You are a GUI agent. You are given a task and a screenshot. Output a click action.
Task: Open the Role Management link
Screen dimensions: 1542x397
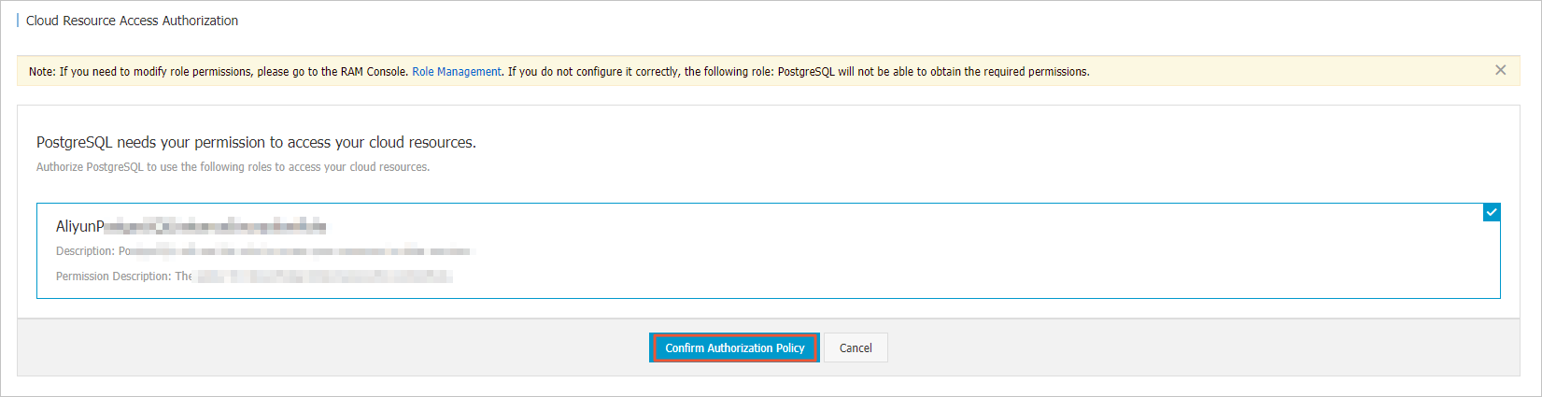(x=457, y=72)
